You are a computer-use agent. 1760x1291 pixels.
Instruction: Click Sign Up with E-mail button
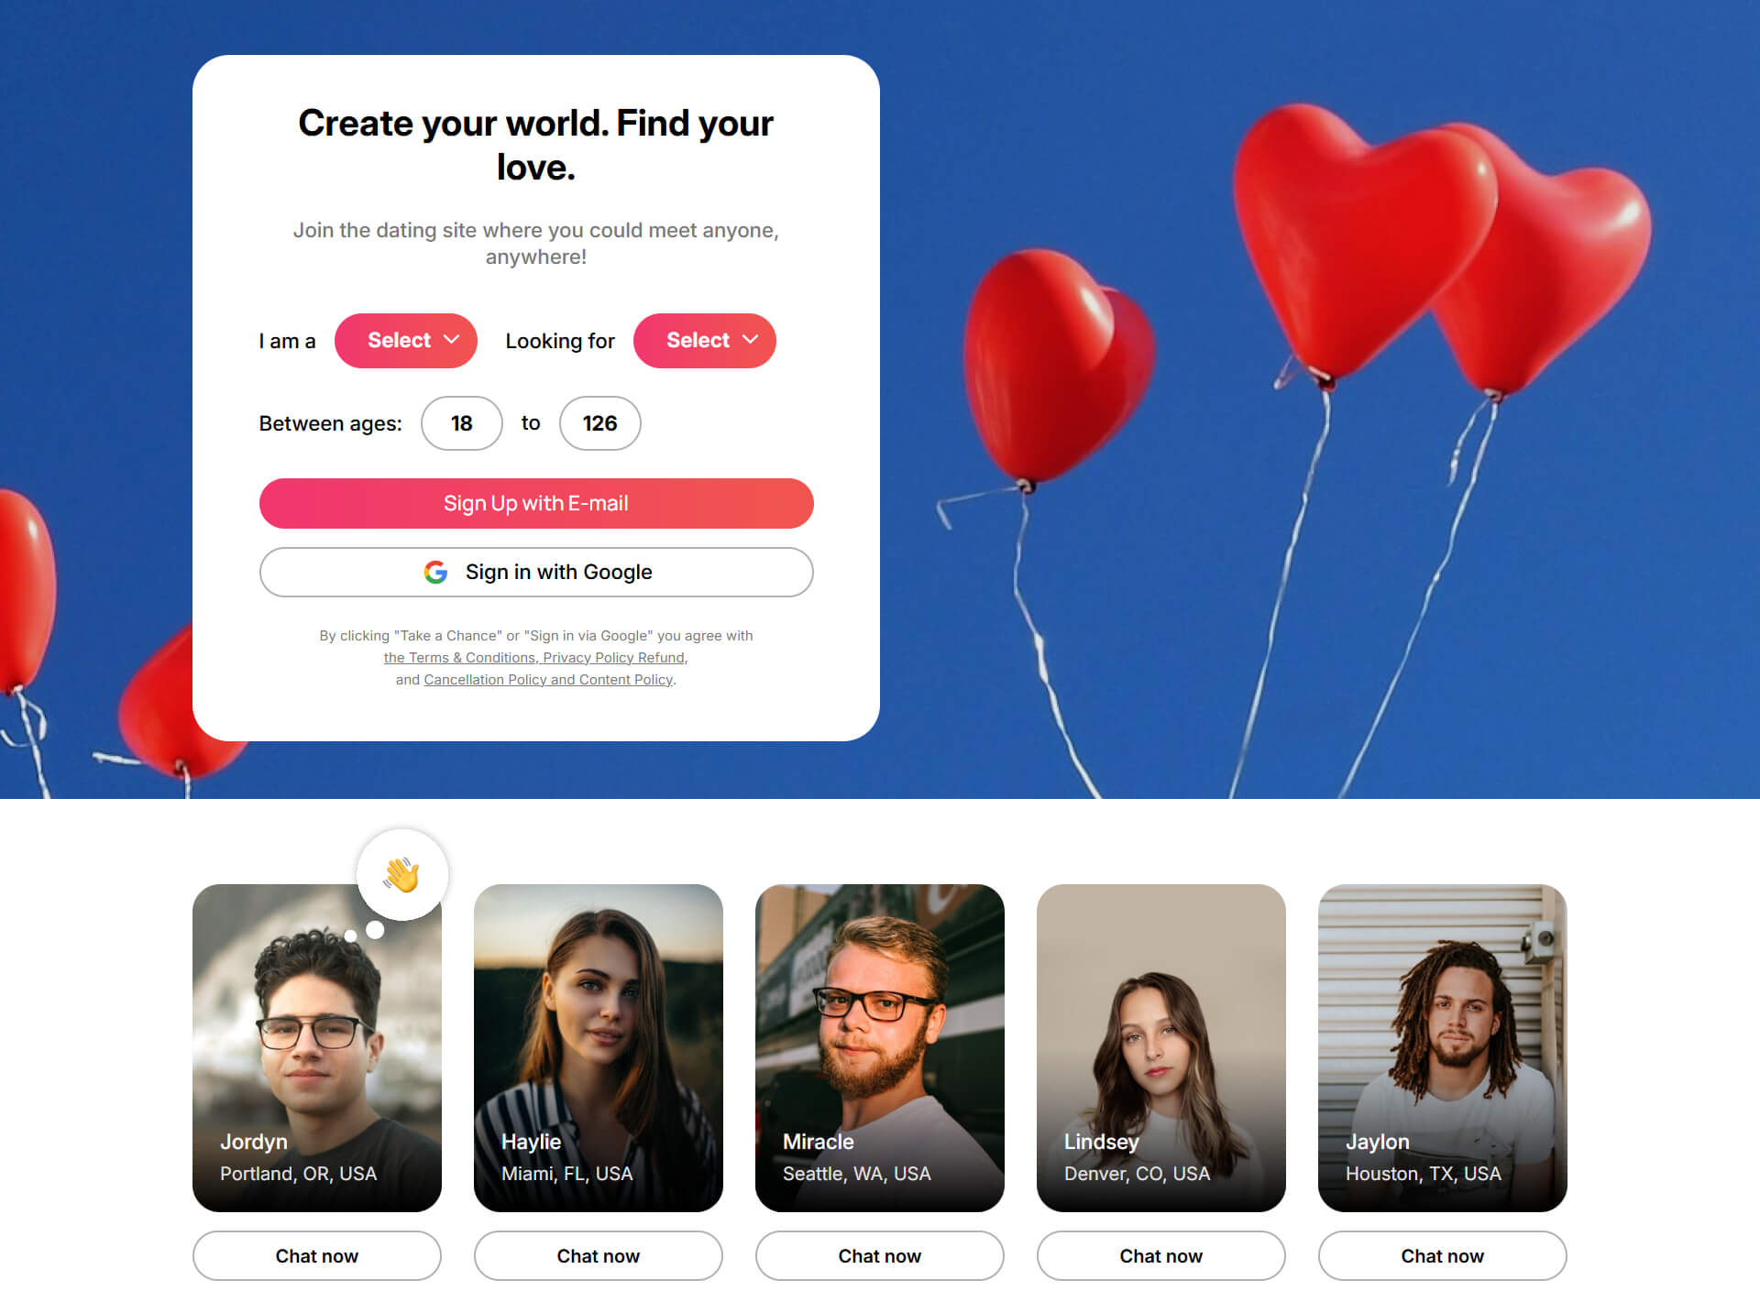pos(536,503)
